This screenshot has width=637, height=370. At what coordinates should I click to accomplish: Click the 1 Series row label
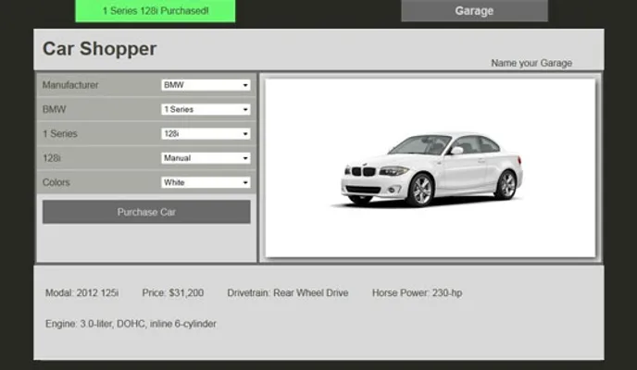tap(58, 134)
